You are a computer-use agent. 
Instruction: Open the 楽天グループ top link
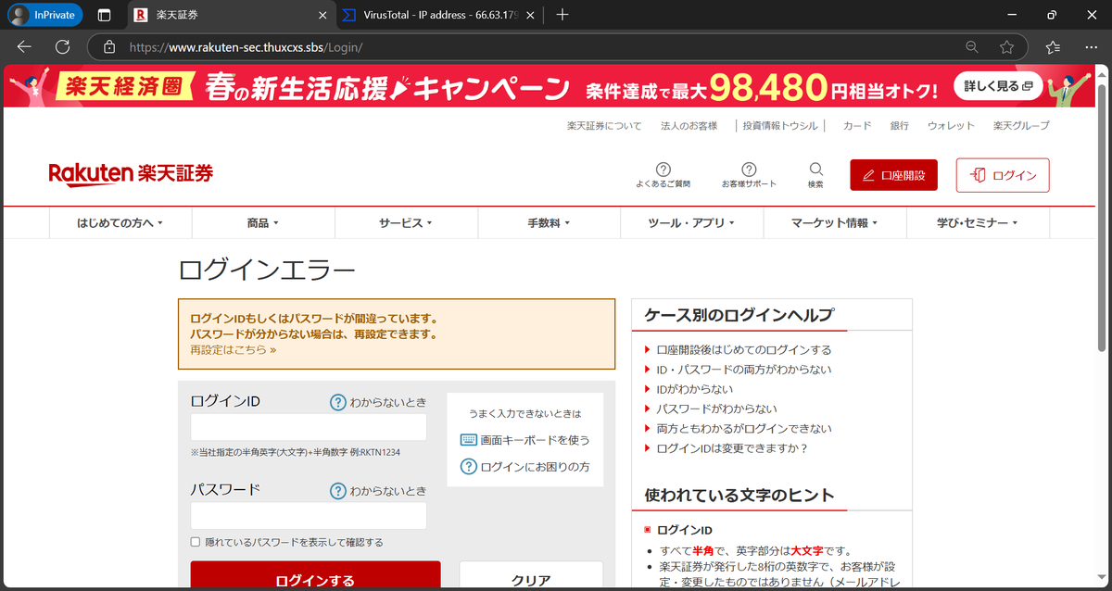pyautogui.click(x=1021, y=126)
